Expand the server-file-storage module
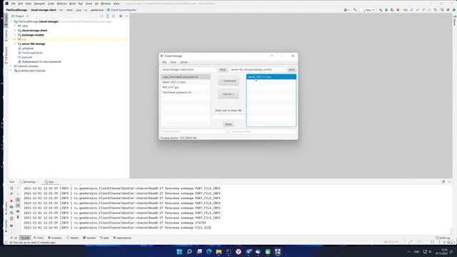This screenshot has width=457, height=257. point(15,44)
